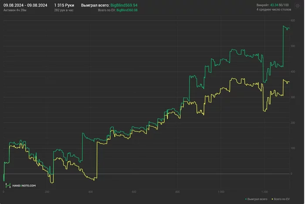
Task: Click the x-axis label 800
Action: point(177,192)
